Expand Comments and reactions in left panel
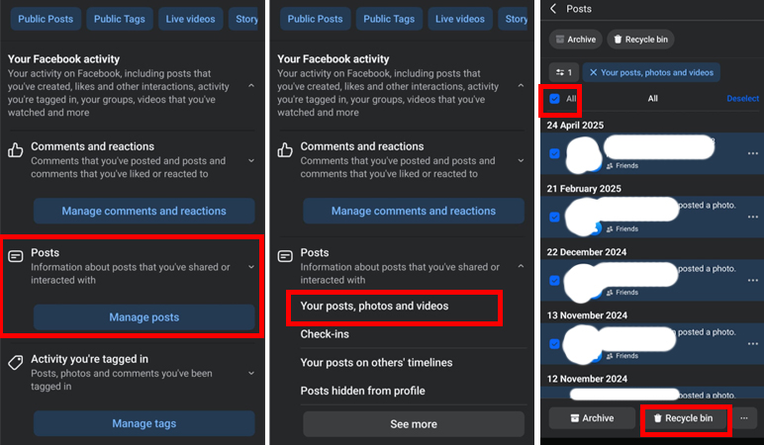Viewport: 764px width, 445px height. click(x=251, y=160)
